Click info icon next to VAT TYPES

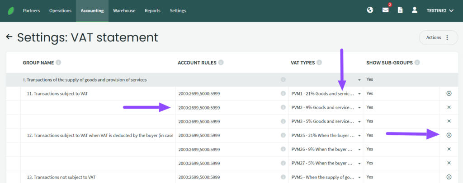click(319, 63)
